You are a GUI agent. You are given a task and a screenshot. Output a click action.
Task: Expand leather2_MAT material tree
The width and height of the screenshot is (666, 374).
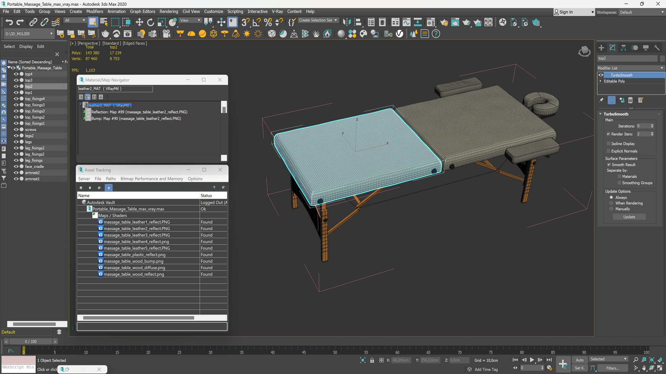(x=81, y=105)
